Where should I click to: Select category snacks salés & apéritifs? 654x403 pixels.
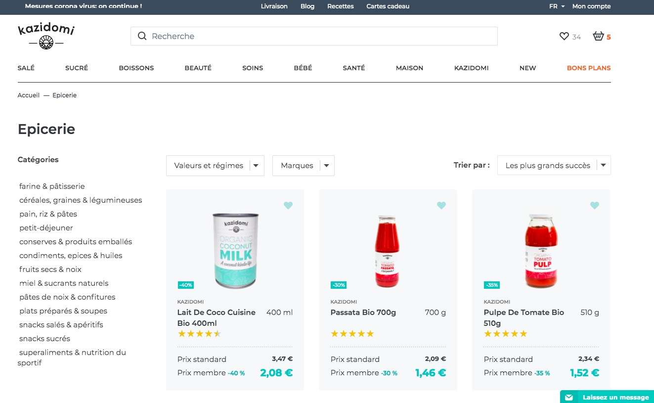[61, 325]
